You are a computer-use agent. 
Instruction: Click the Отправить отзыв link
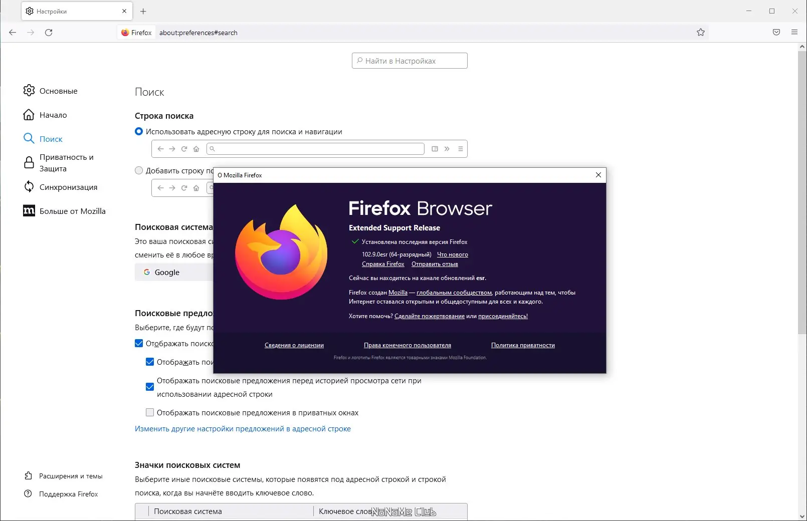(435, 264)
